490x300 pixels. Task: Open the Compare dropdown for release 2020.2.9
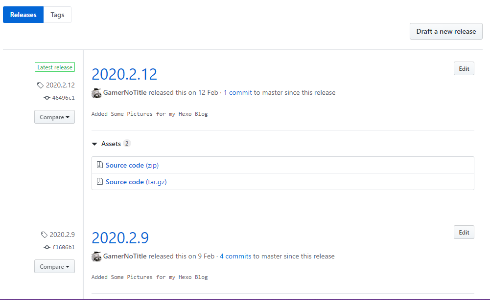54,266
